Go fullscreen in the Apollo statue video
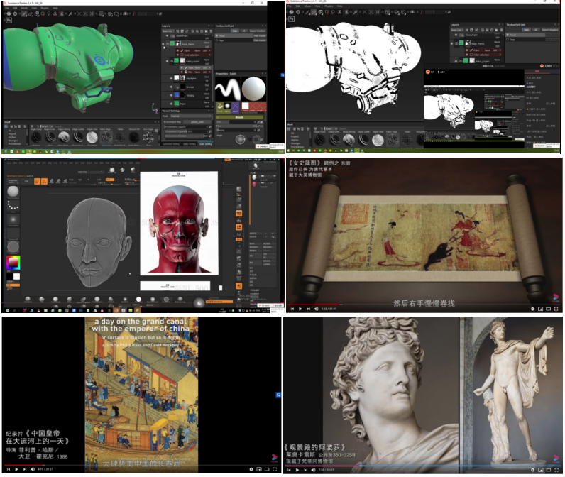 (x=556, y=470)
